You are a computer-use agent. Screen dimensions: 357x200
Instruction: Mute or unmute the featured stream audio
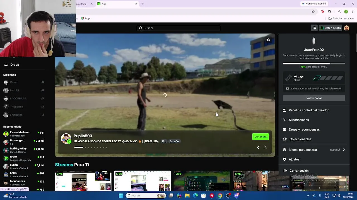268,40
